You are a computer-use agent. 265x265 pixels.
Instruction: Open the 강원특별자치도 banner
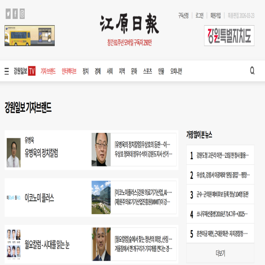click(x=229, y=36)
